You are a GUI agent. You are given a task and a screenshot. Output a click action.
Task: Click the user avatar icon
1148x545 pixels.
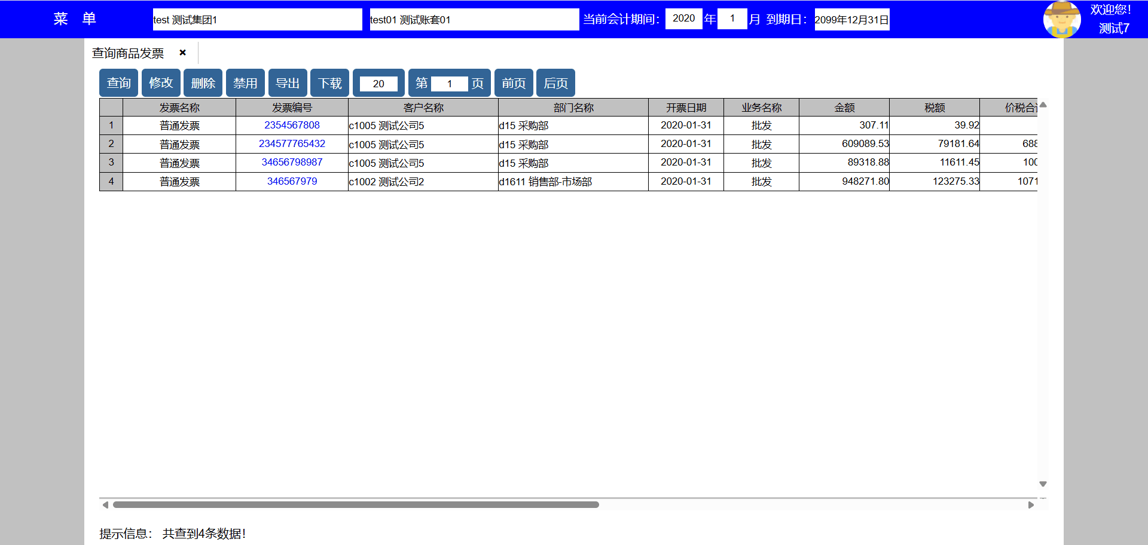1061,19
